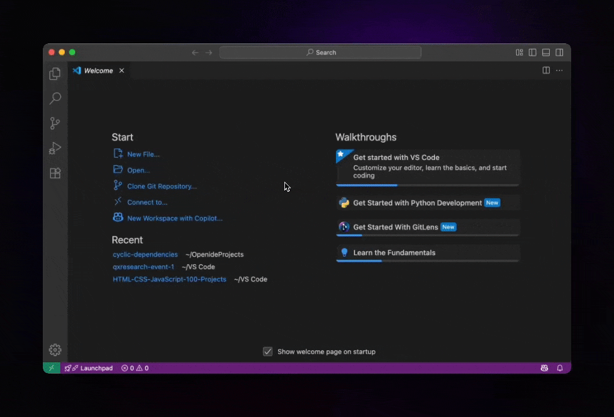Open the editor More Actions menu
This screenshot has height=417, width=614.
(x=559, y=70)
